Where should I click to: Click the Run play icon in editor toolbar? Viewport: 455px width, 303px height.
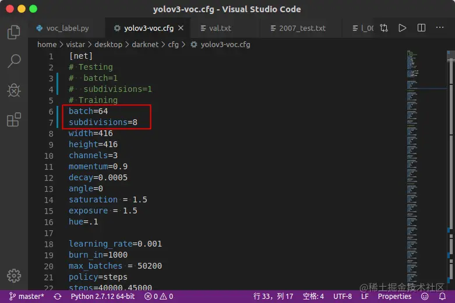(x=402, y=28)
